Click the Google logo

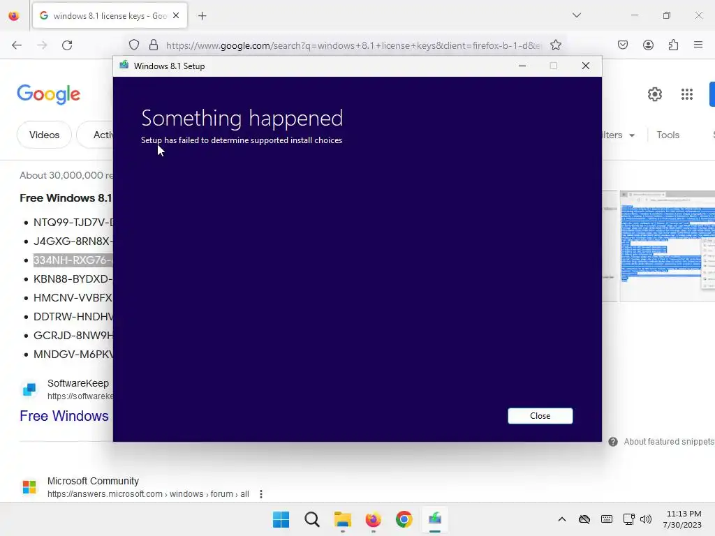(48, 94)
